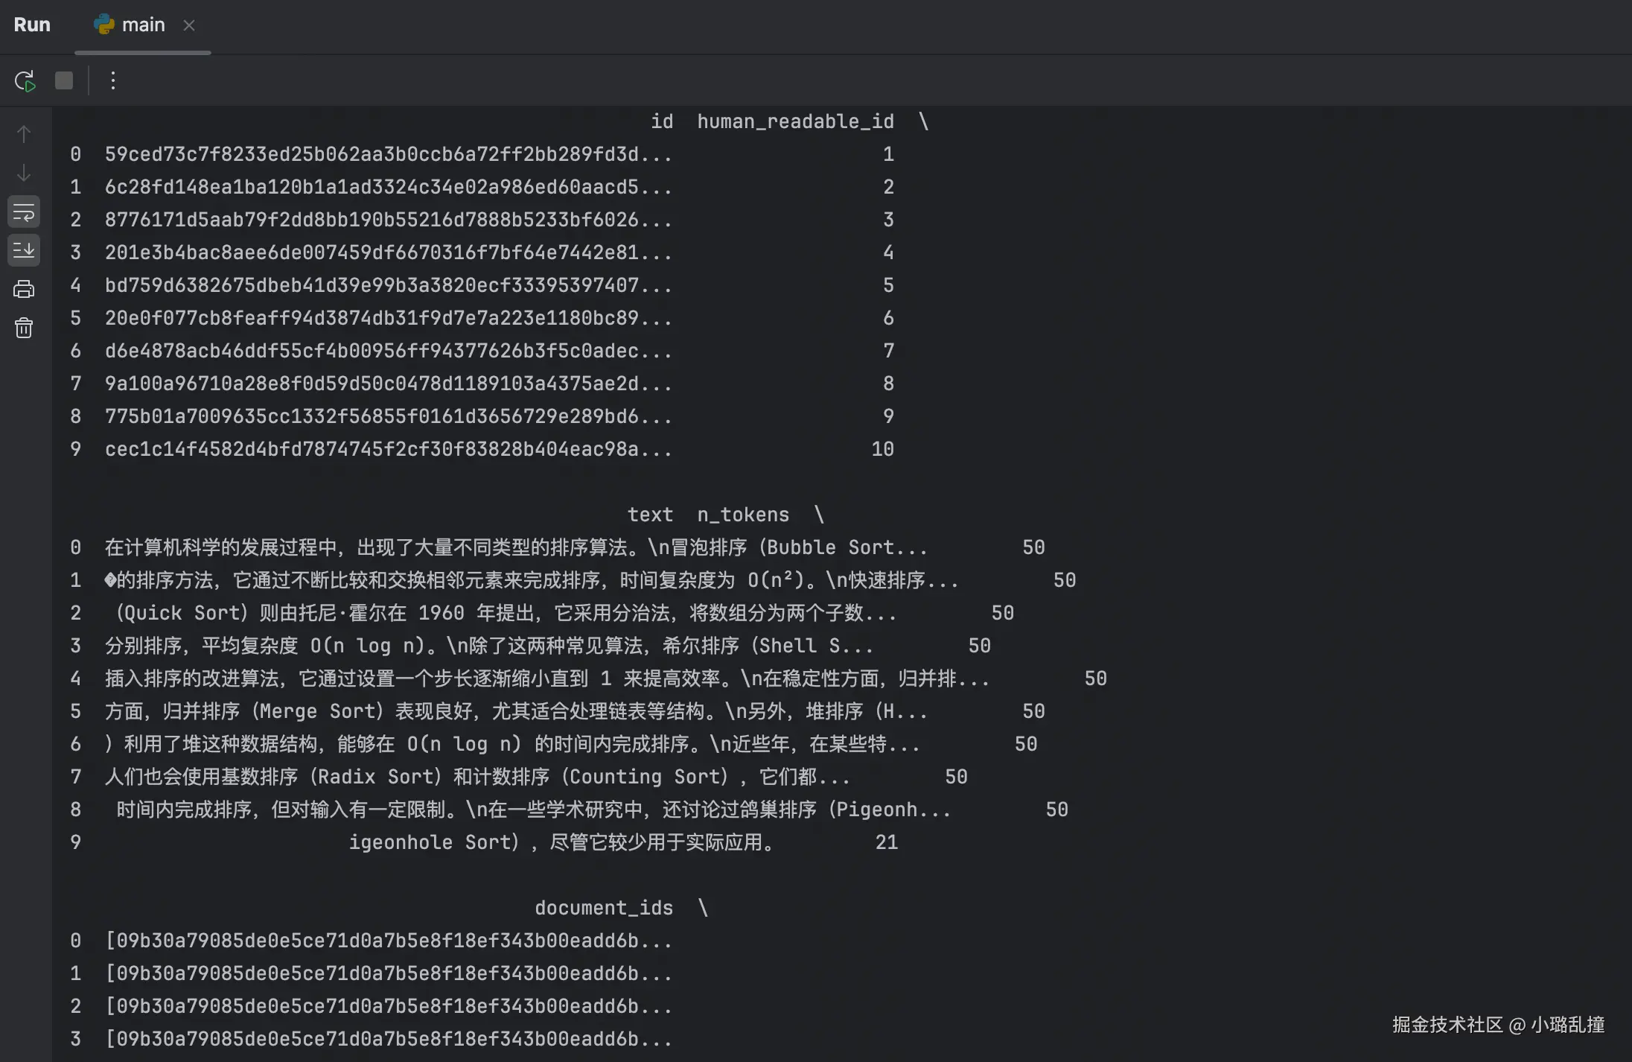
Task: Jump up the stack trace
Action: [24, 134]
